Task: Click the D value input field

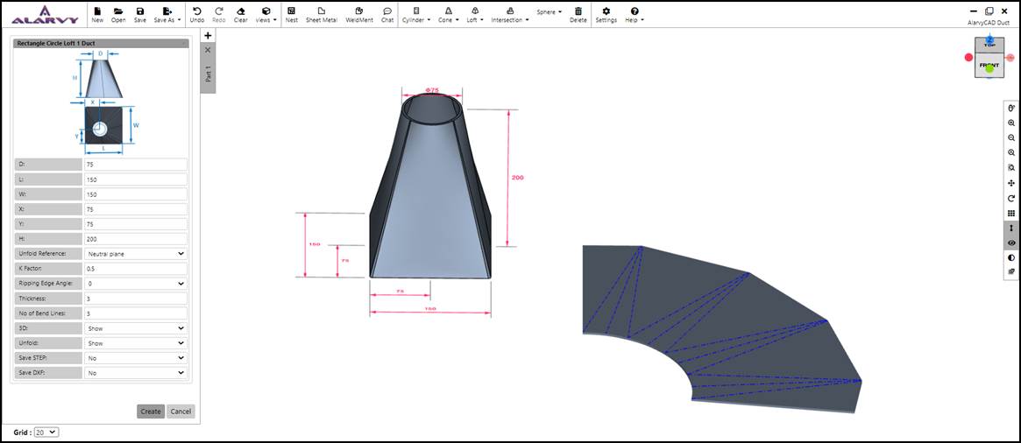Action: click(x=136, y=165)
